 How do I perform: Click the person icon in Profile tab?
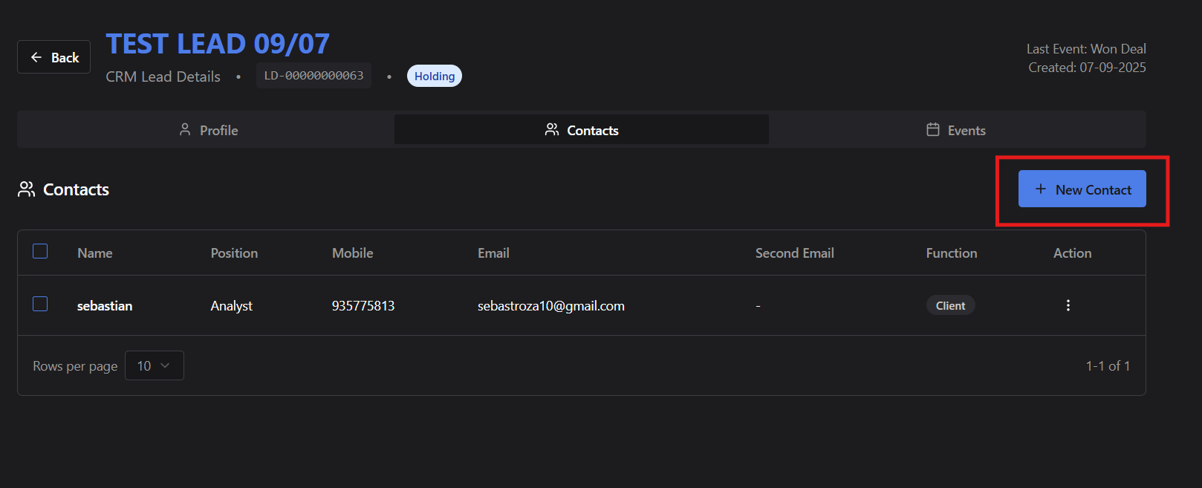click(185, 130)
